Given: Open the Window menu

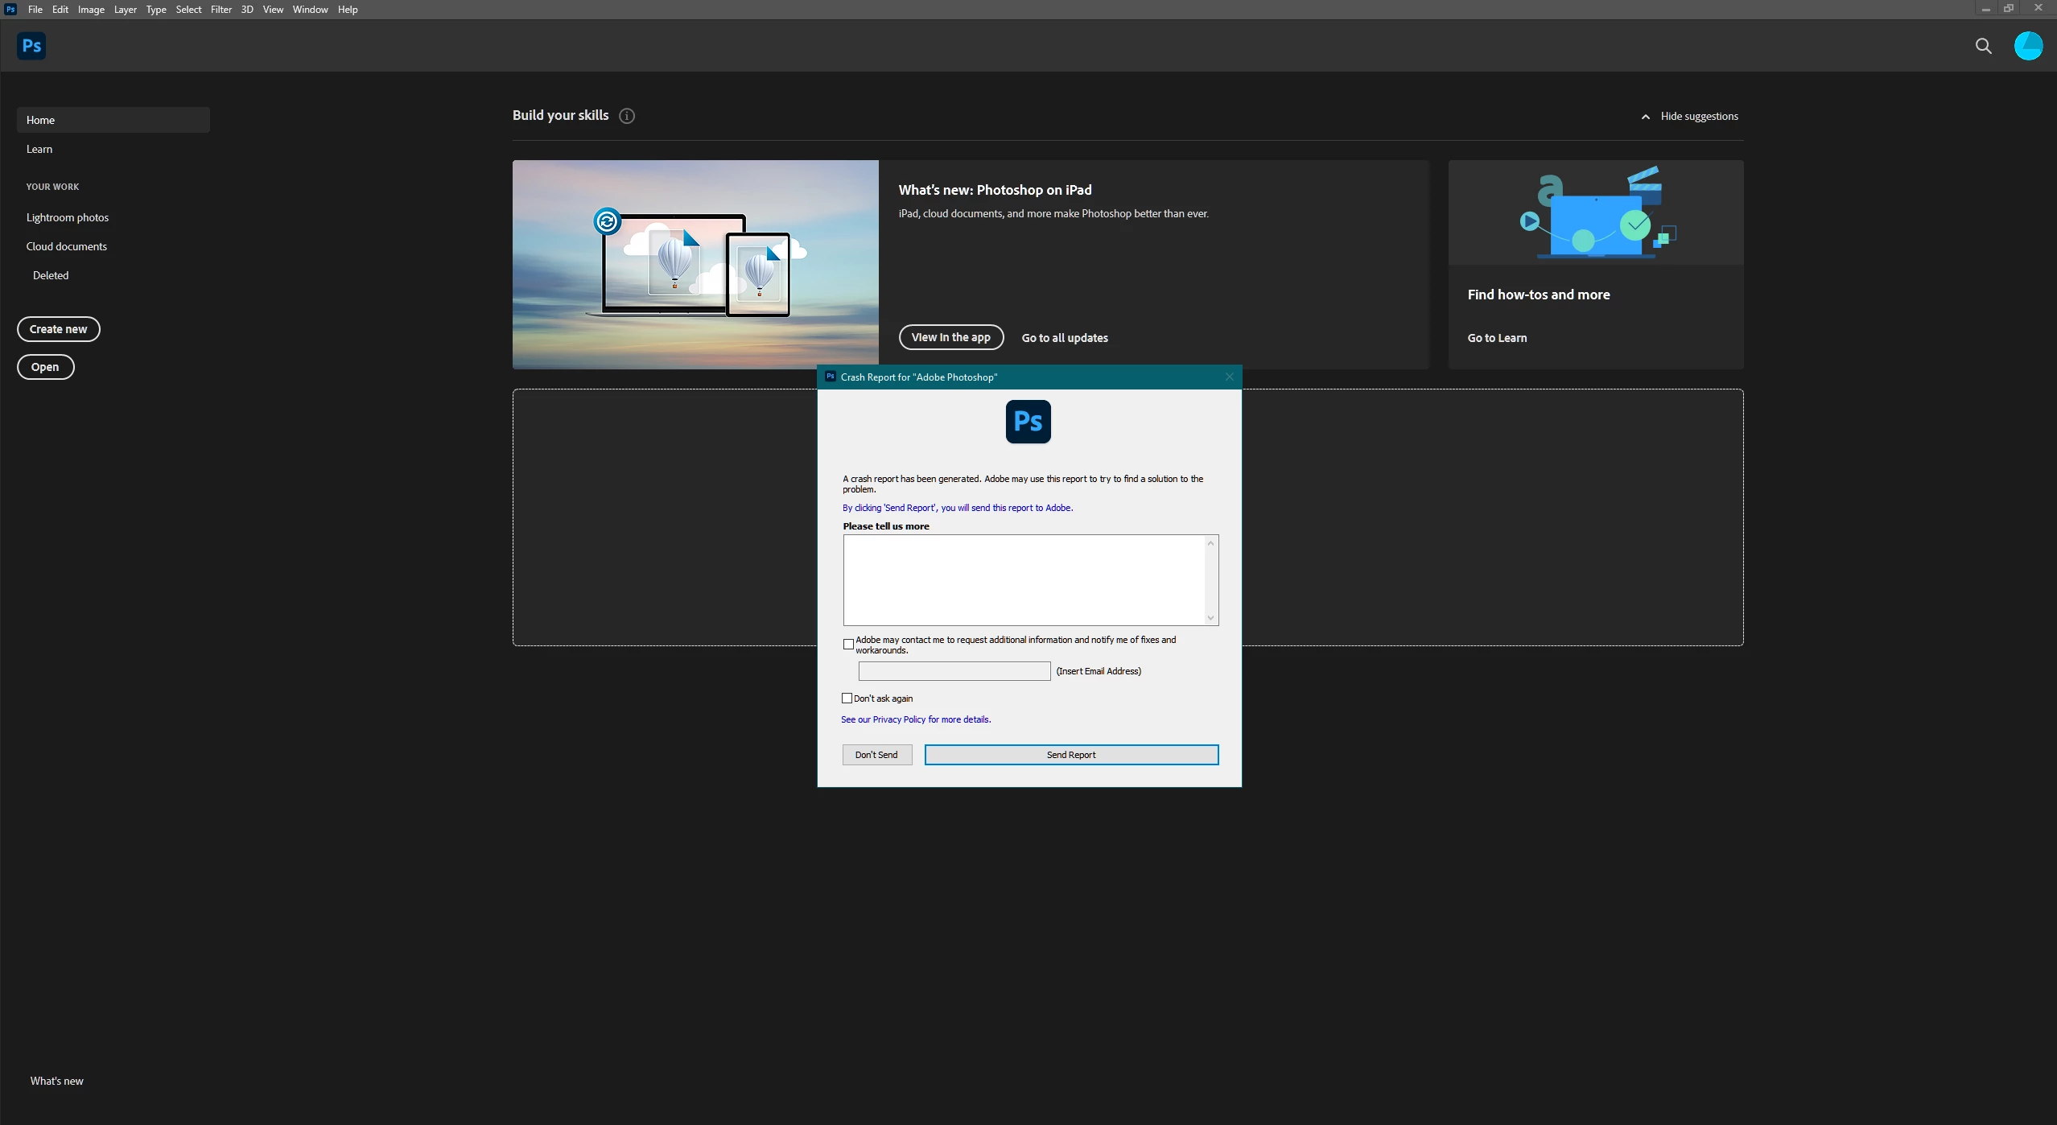Looking at the screenshot, I should pyautogui.click(x=310, y=10).
